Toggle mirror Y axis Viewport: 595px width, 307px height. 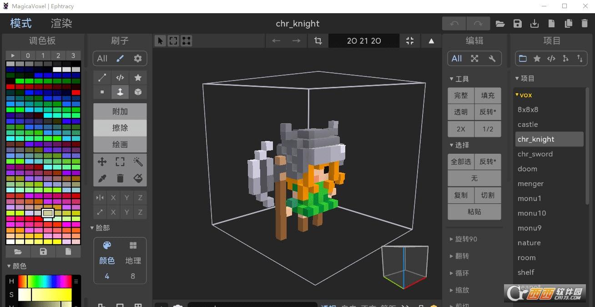pos(127,197)
